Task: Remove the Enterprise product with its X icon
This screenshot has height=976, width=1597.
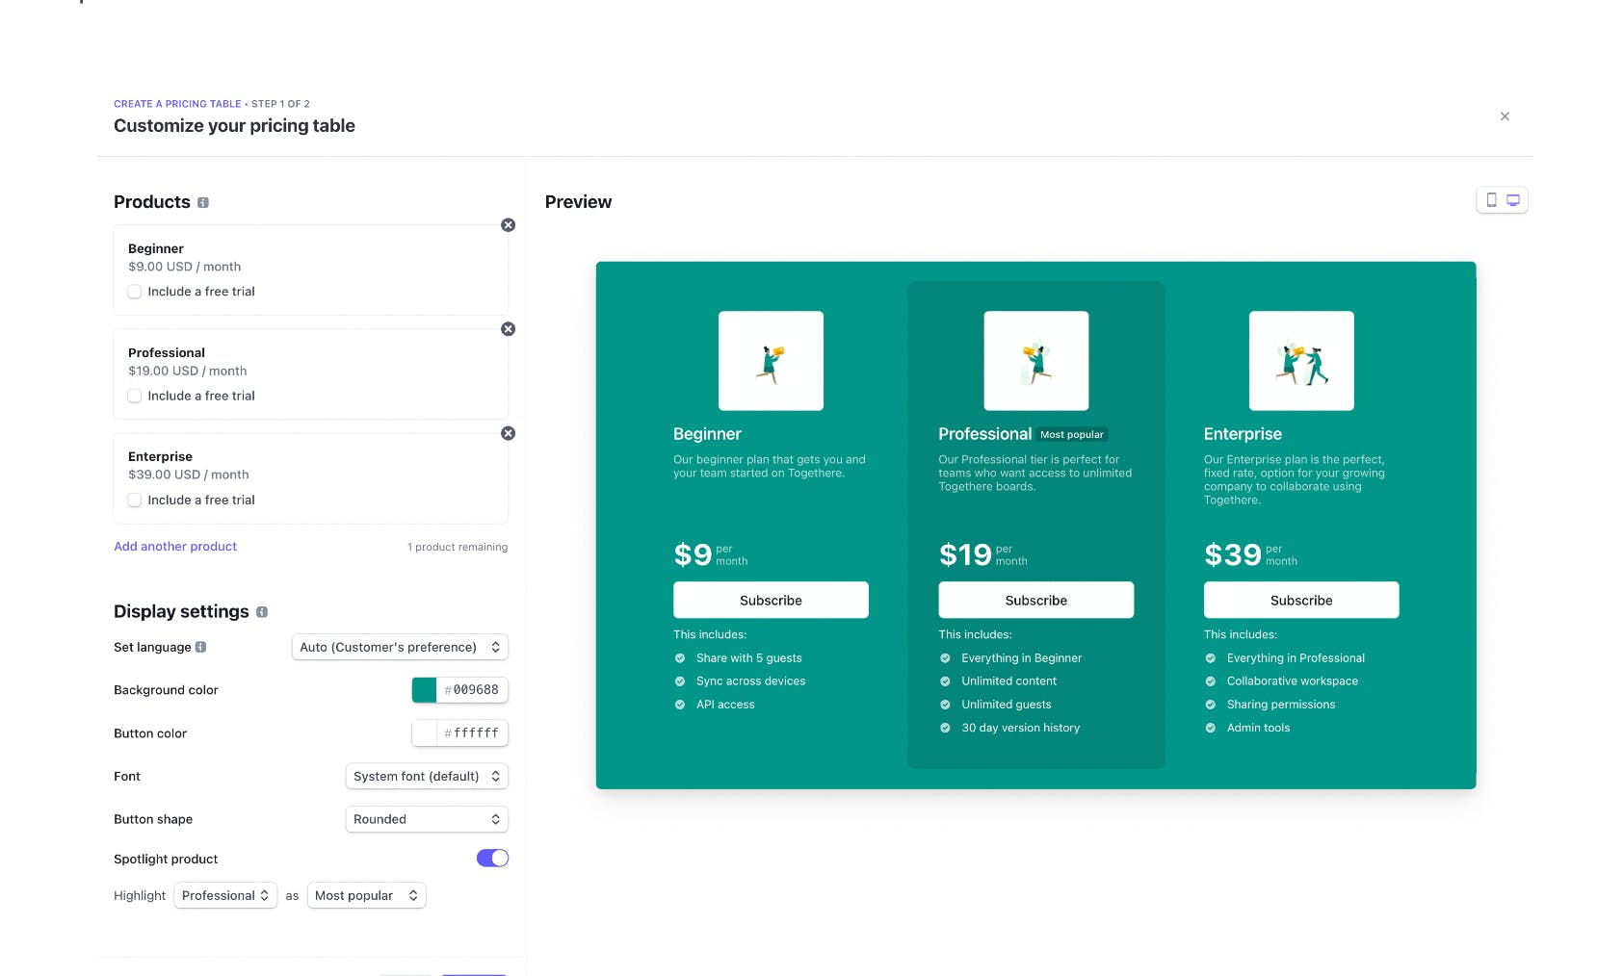Action: click(508, 433)
